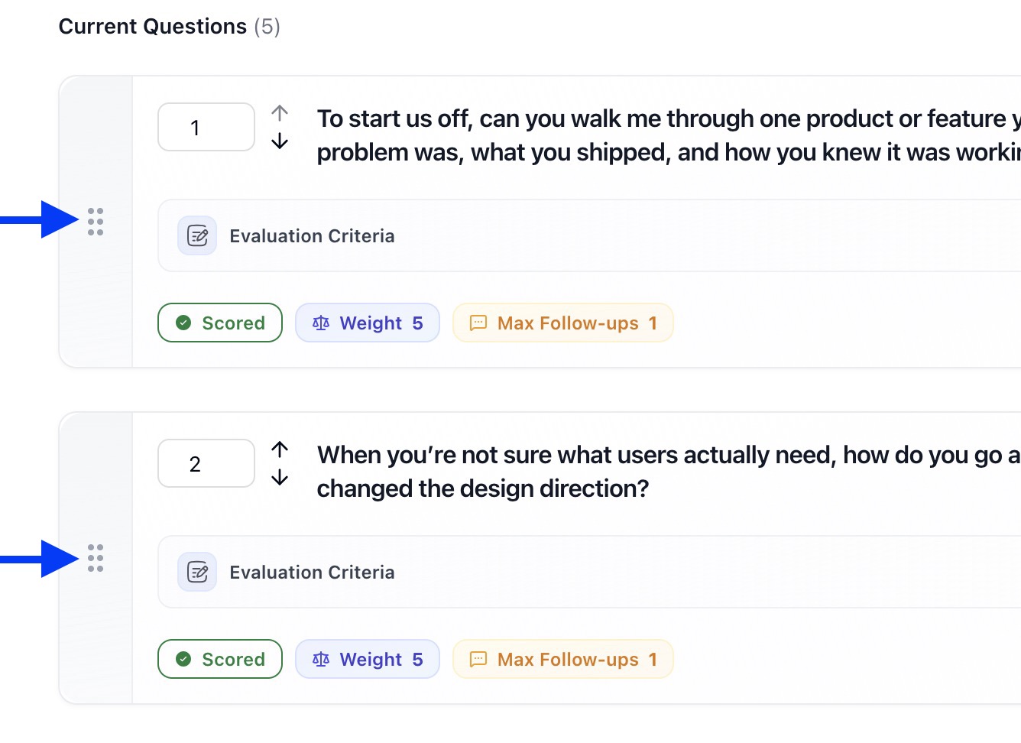Move question 2 up with arrow
1021x743 pixels.
click(x=280, y=449)
